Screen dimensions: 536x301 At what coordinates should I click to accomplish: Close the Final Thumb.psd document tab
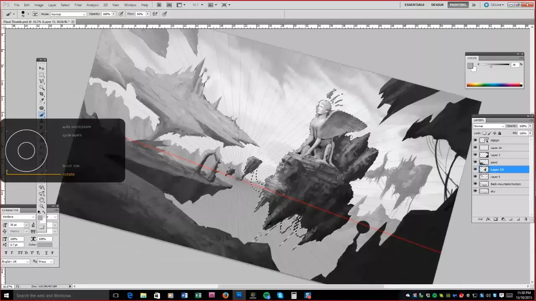73,22
